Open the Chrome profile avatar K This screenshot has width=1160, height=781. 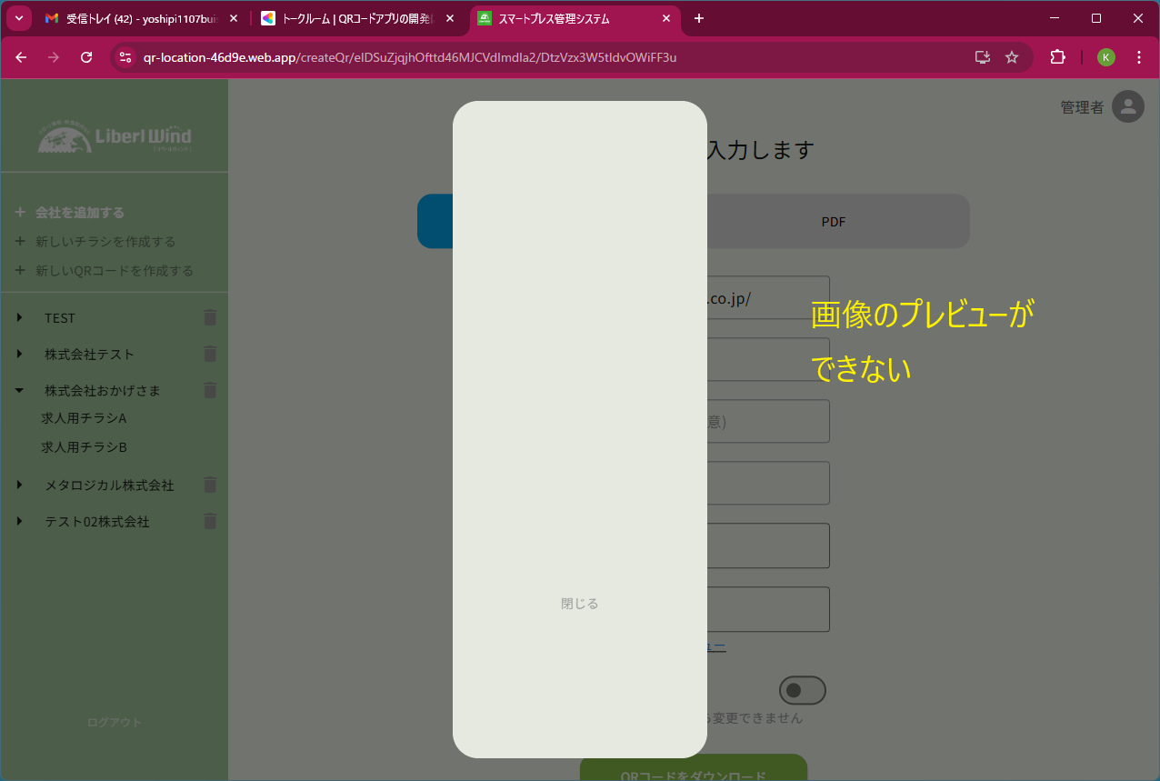coord(1106,57)
